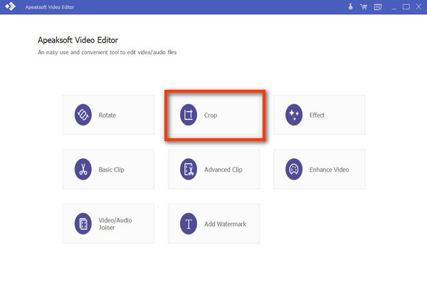
Task: Maximize the Apeaksoft Video Editor window
Action: (x=406, y=7)
